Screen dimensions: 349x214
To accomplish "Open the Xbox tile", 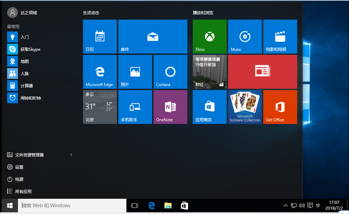I will (209, 37).
